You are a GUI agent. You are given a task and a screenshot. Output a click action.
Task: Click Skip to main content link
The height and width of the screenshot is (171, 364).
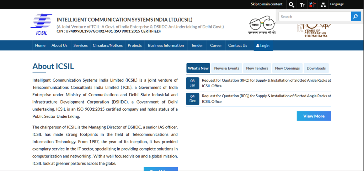[x=267, y=4]
